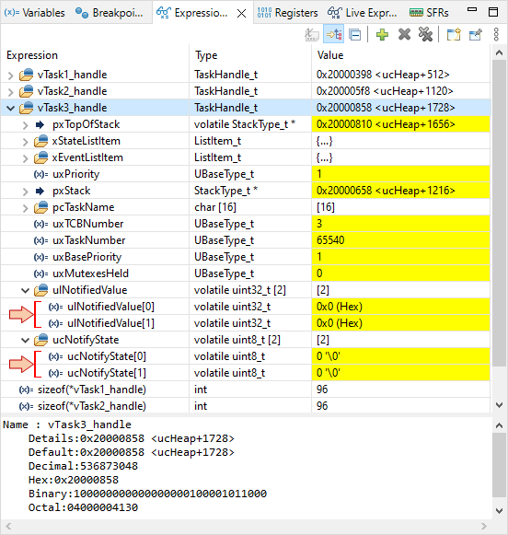This screenshot has width=508, height=535.
Task: Click the expression list vertical scrollbar down arrow
Action: click(499, 405)
